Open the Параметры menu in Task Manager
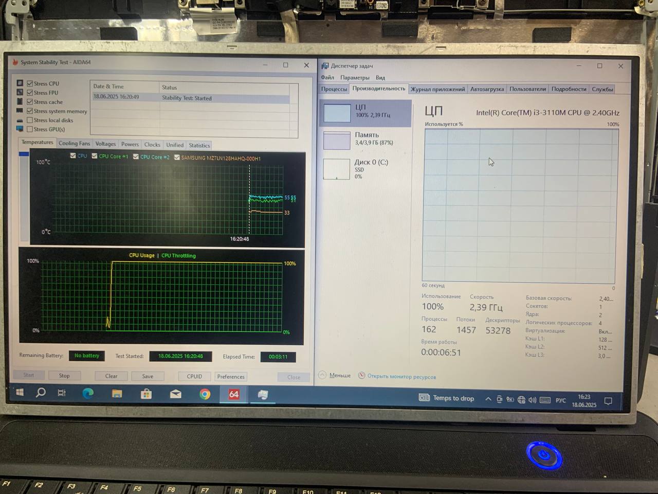The image size is (658, 494). [x=354, y=78]
